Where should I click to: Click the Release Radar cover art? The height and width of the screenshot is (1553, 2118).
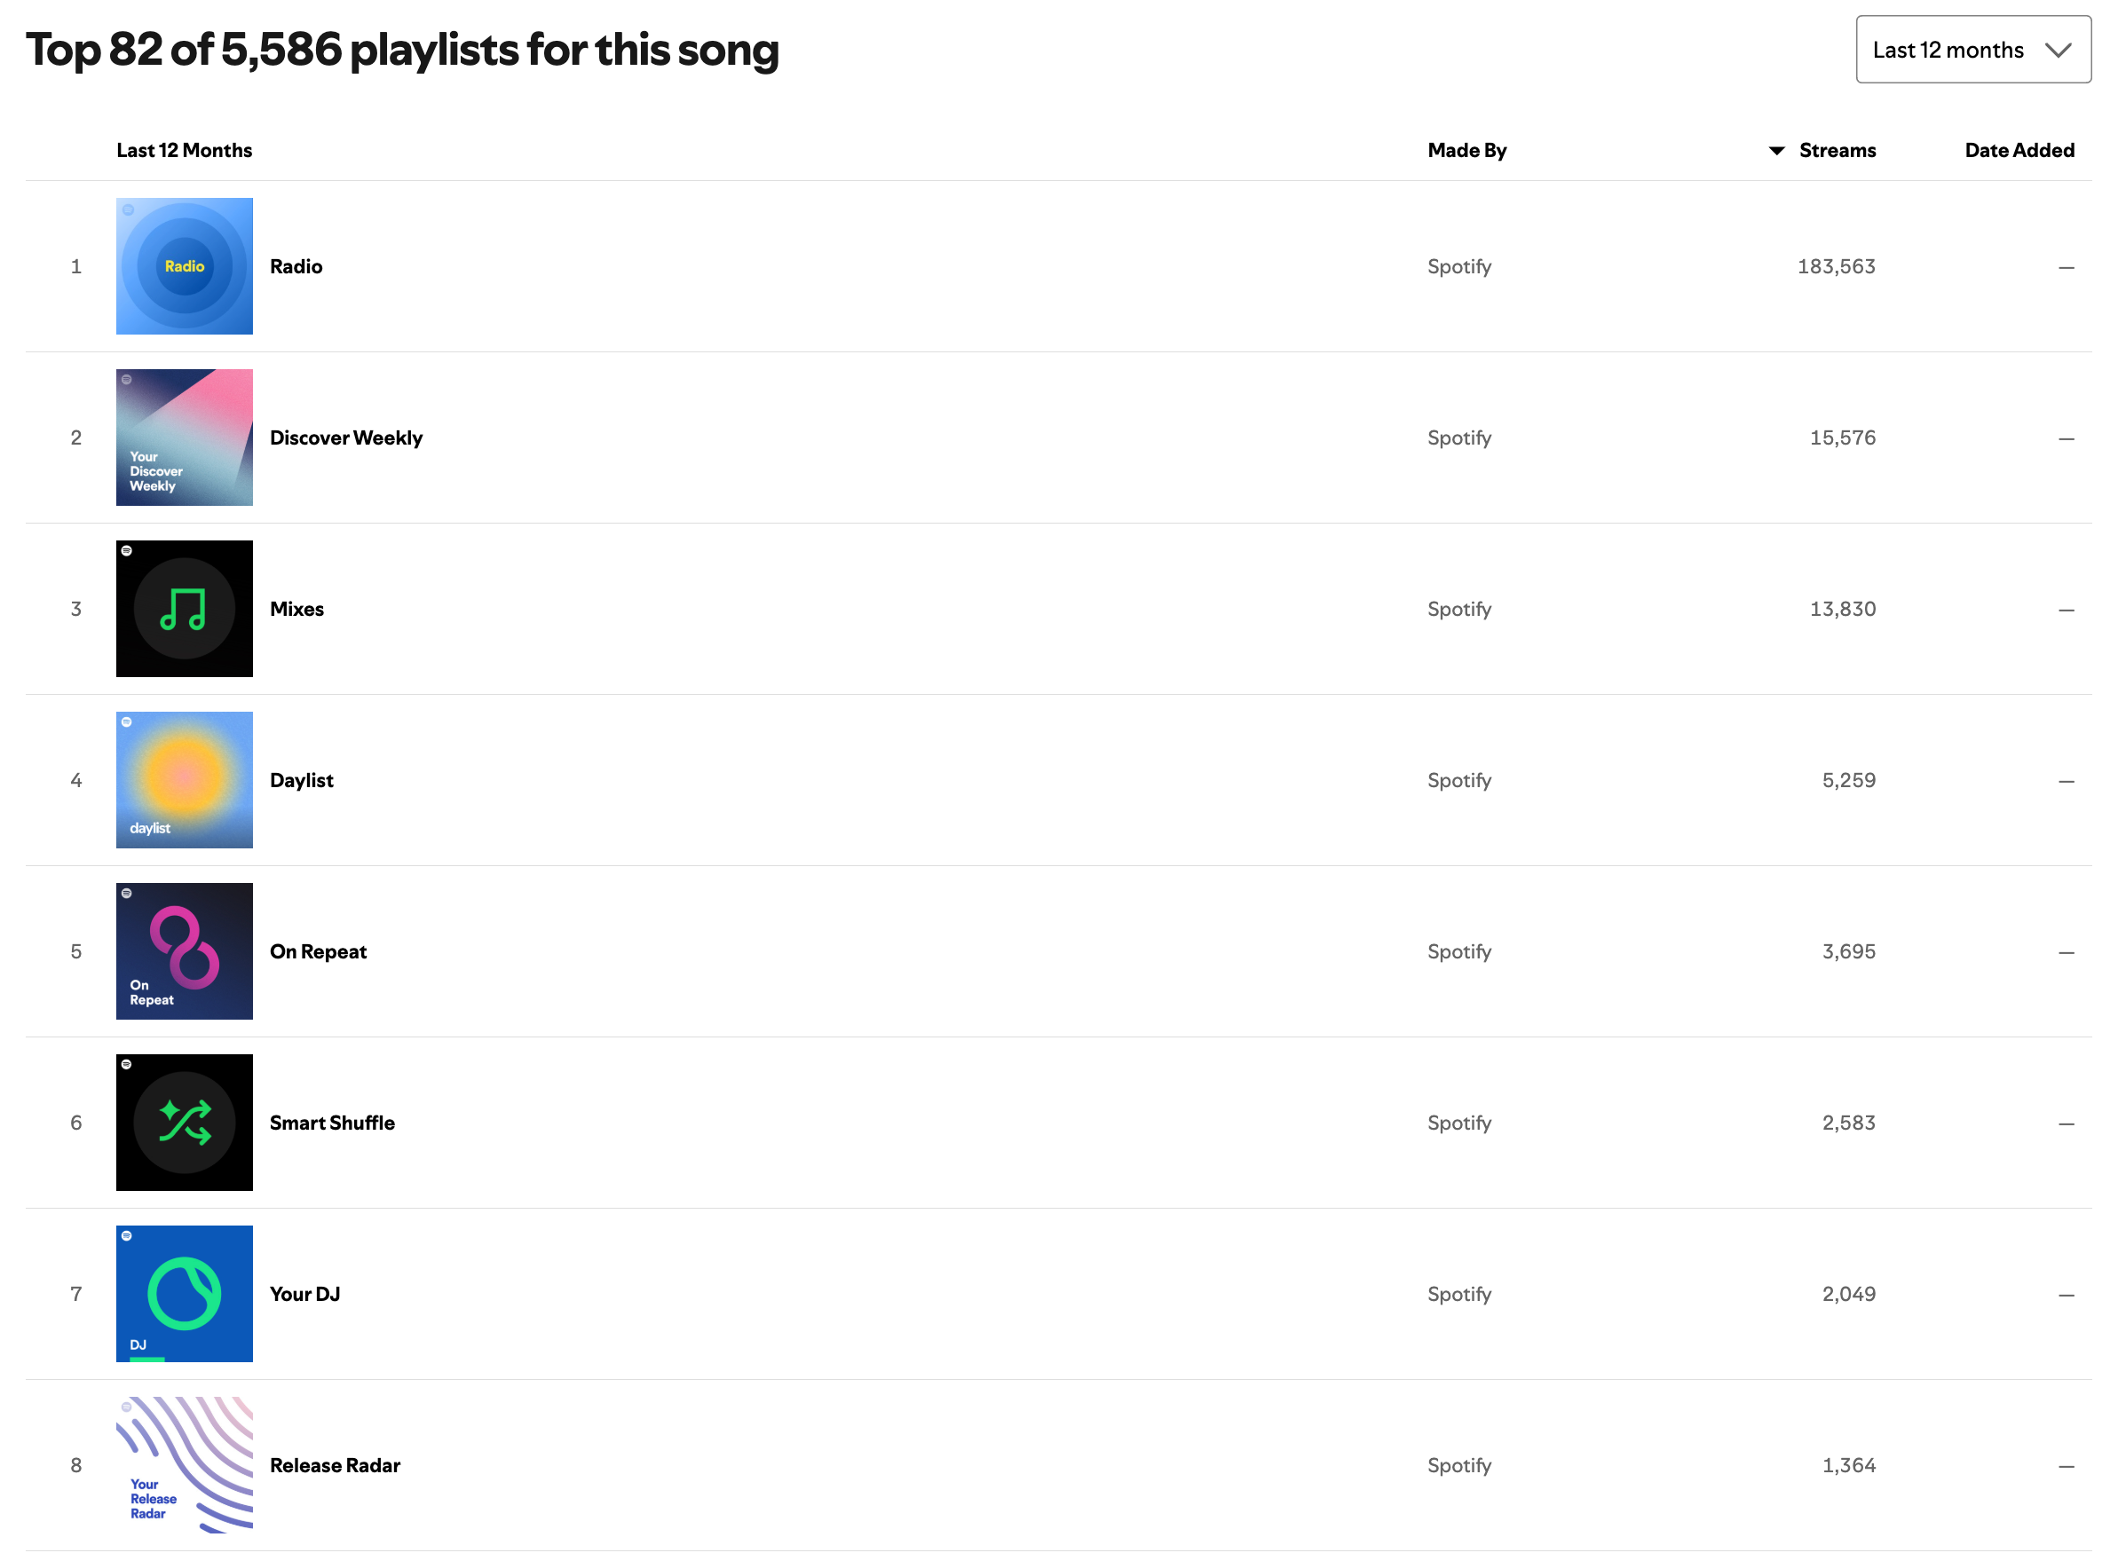coord(185,1463)
